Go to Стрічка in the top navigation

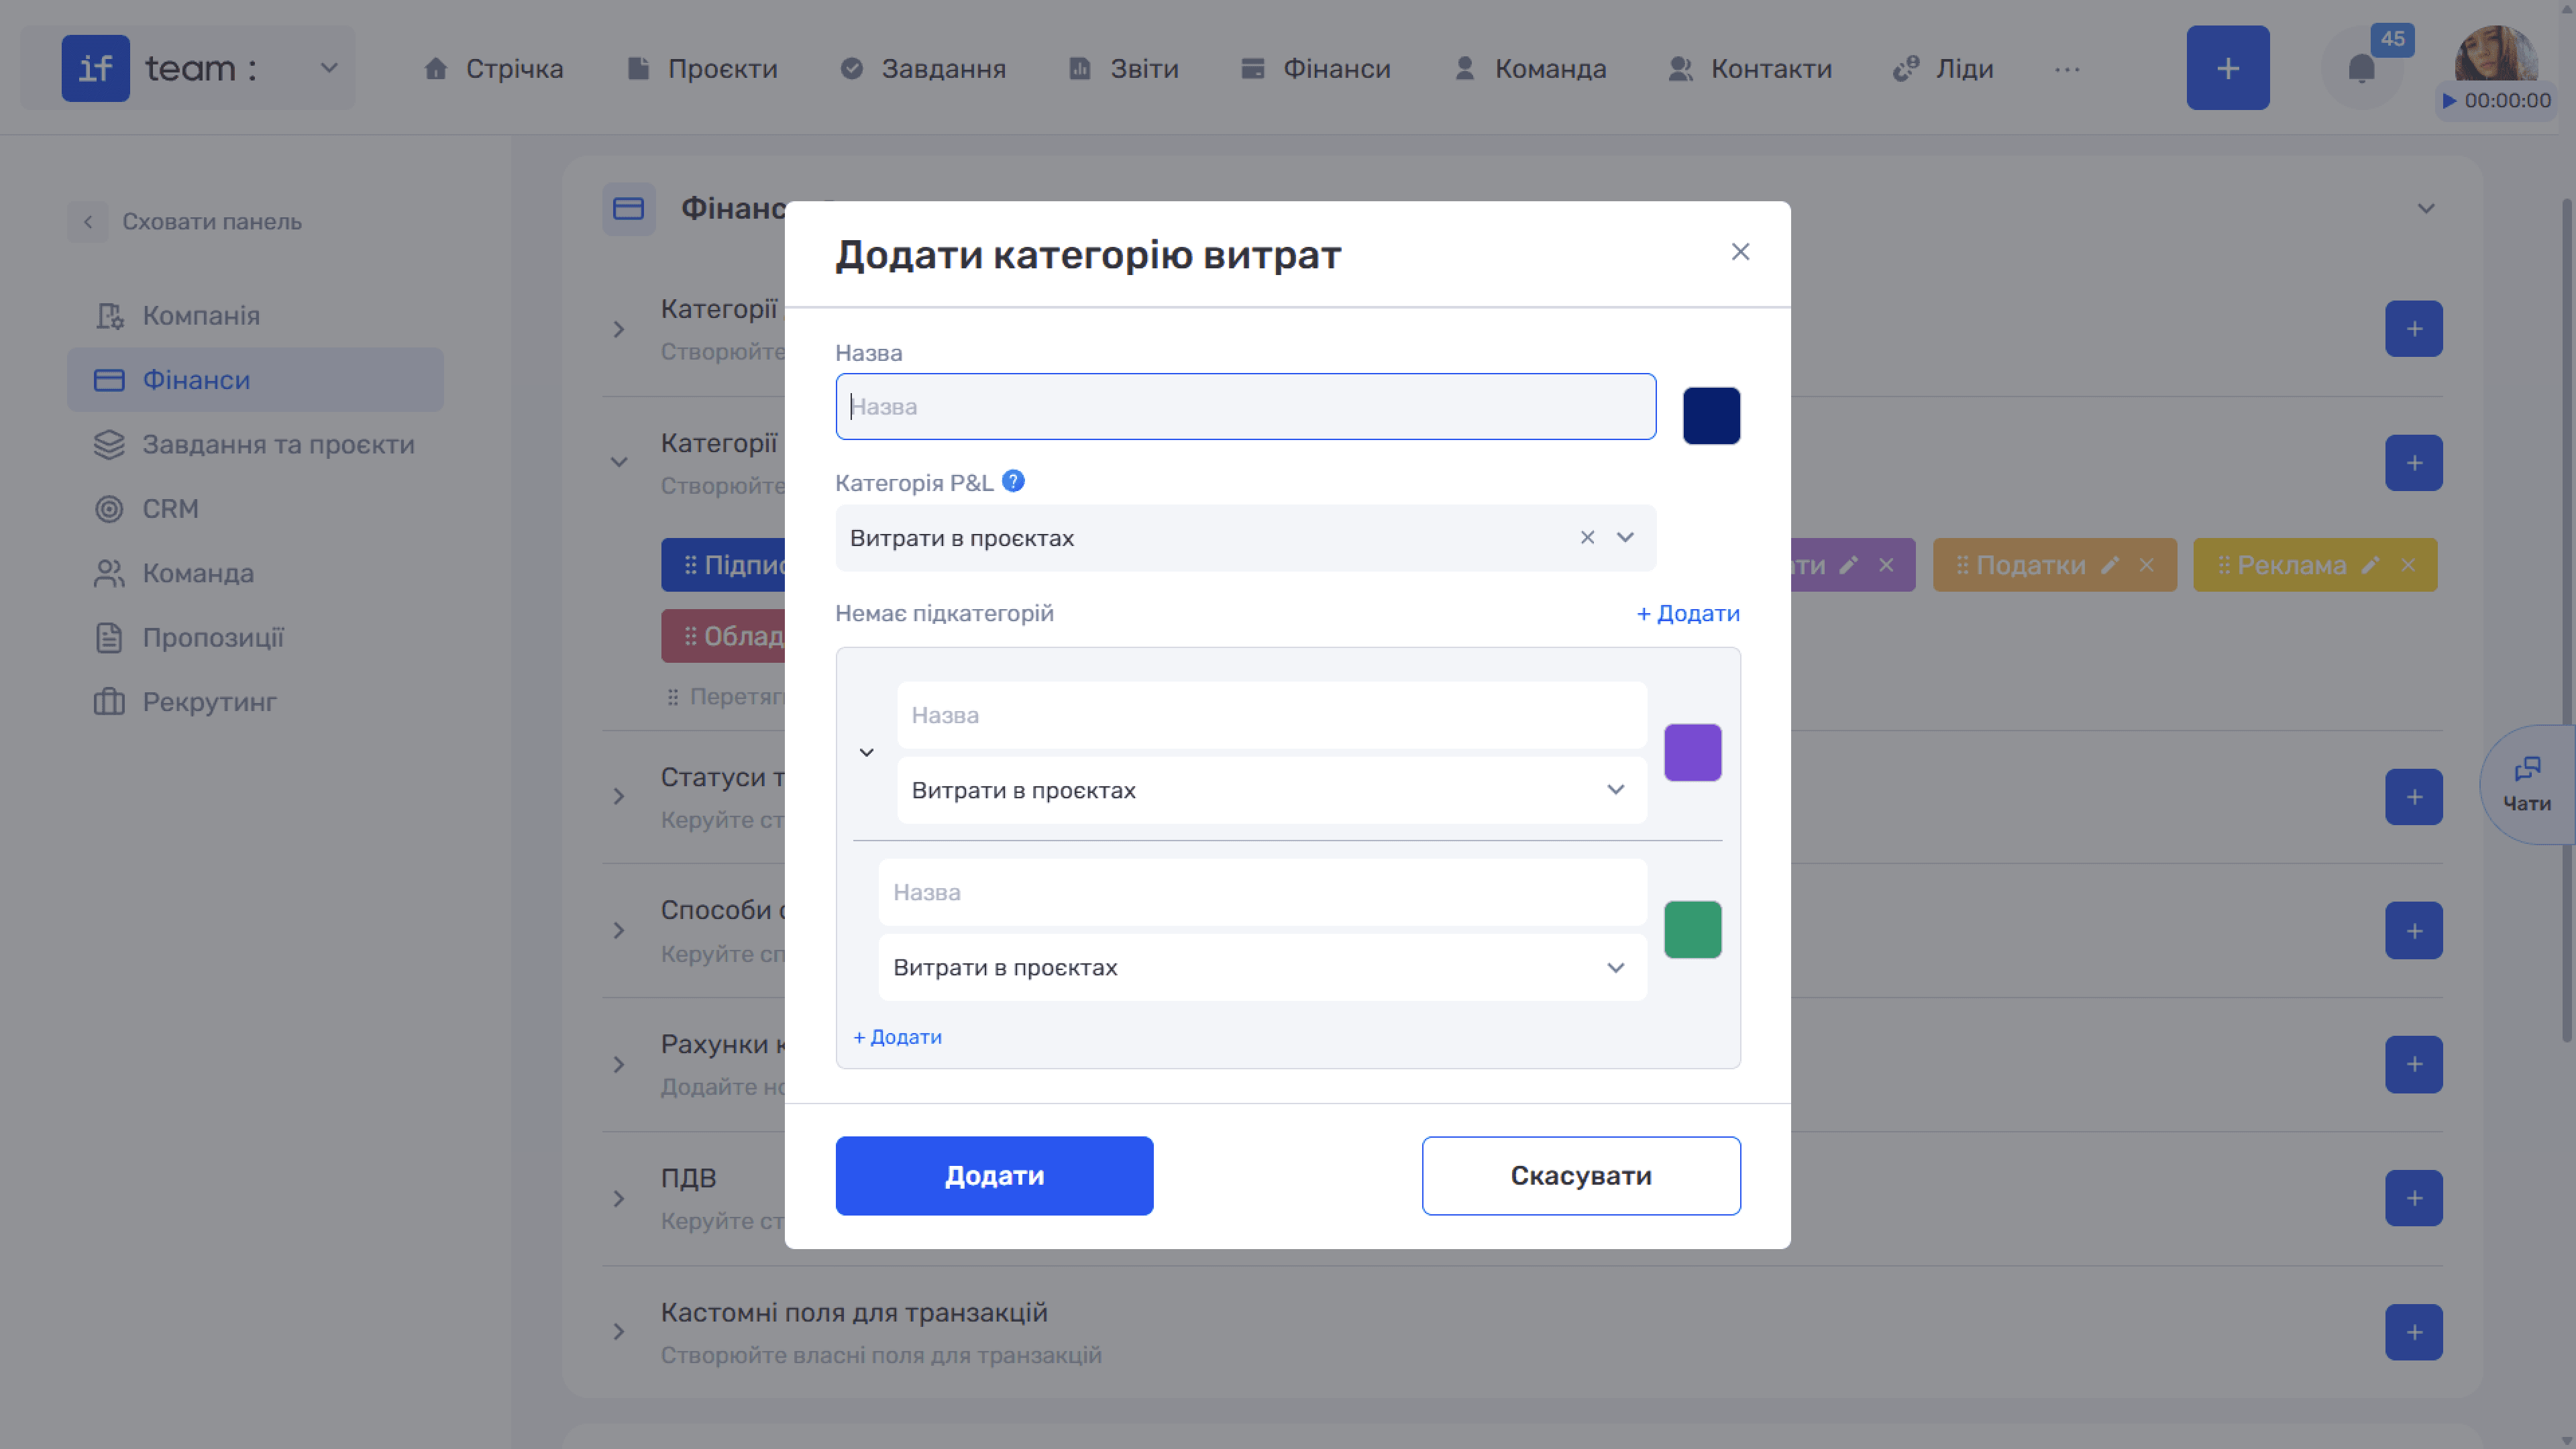click(493, 69)
